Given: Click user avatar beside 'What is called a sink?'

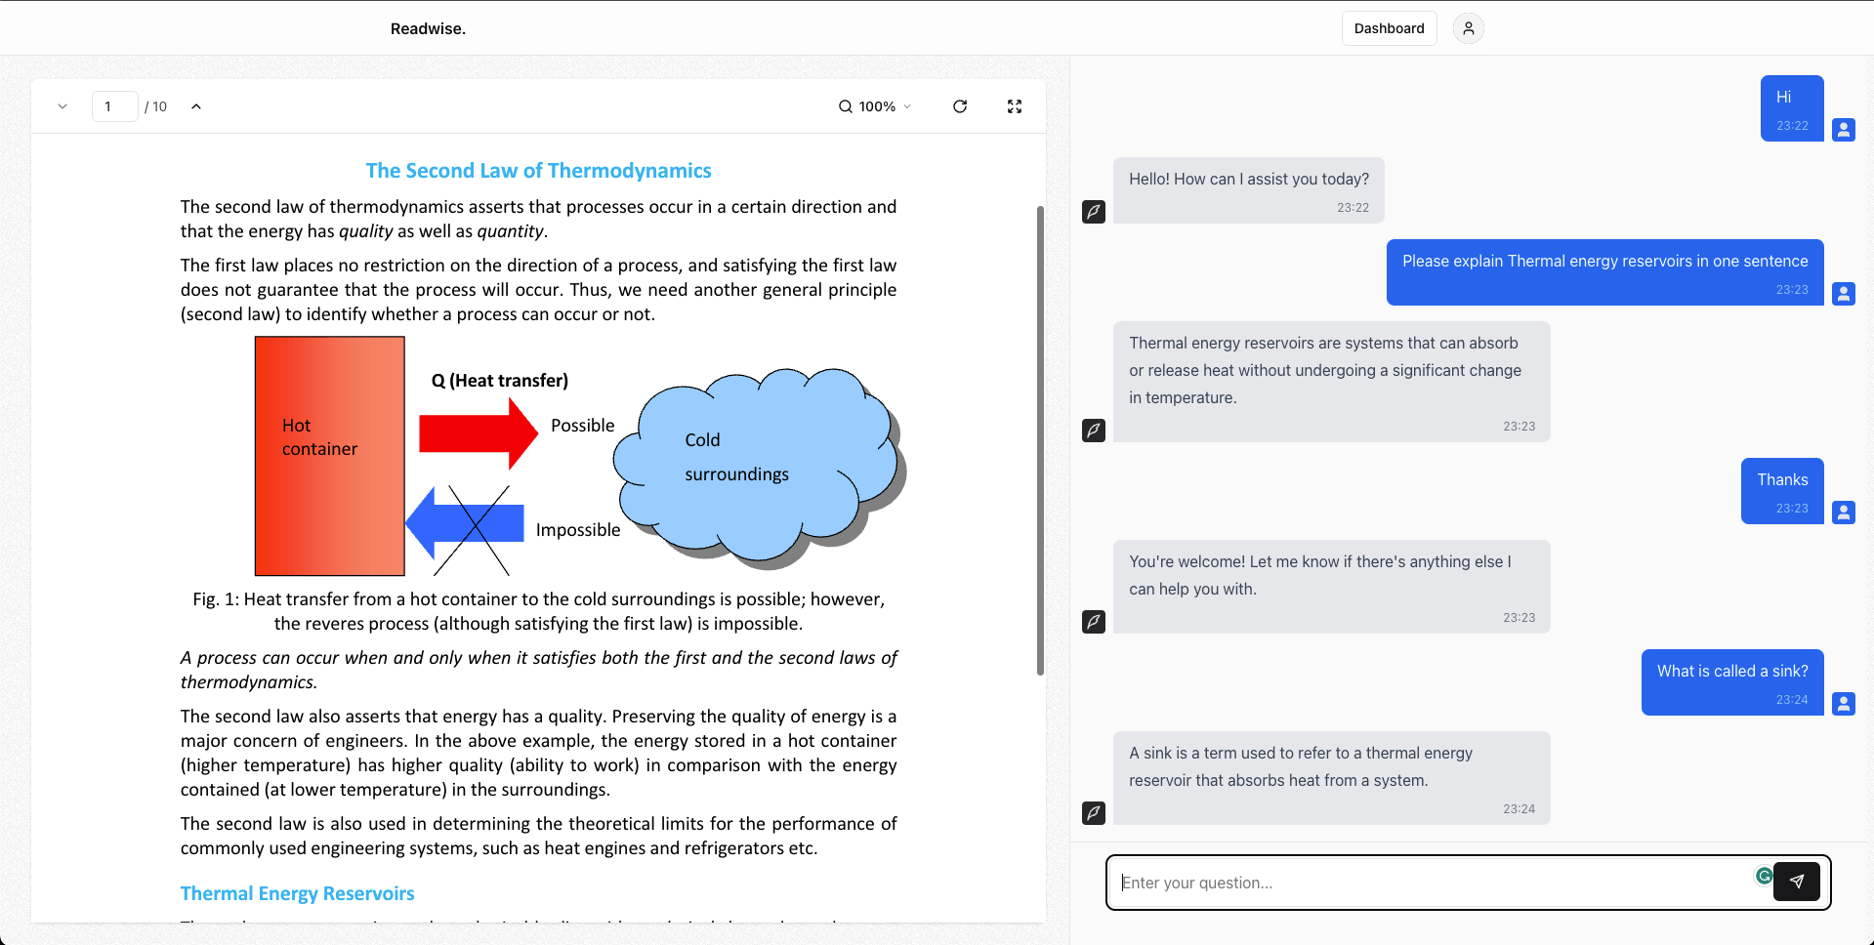Looking at the screenshot, I should pyautogui.click(x=1843, y=704).
